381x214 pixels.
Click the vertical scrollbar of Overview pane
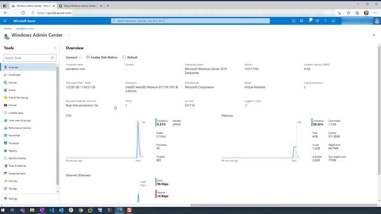pos(379,111)
